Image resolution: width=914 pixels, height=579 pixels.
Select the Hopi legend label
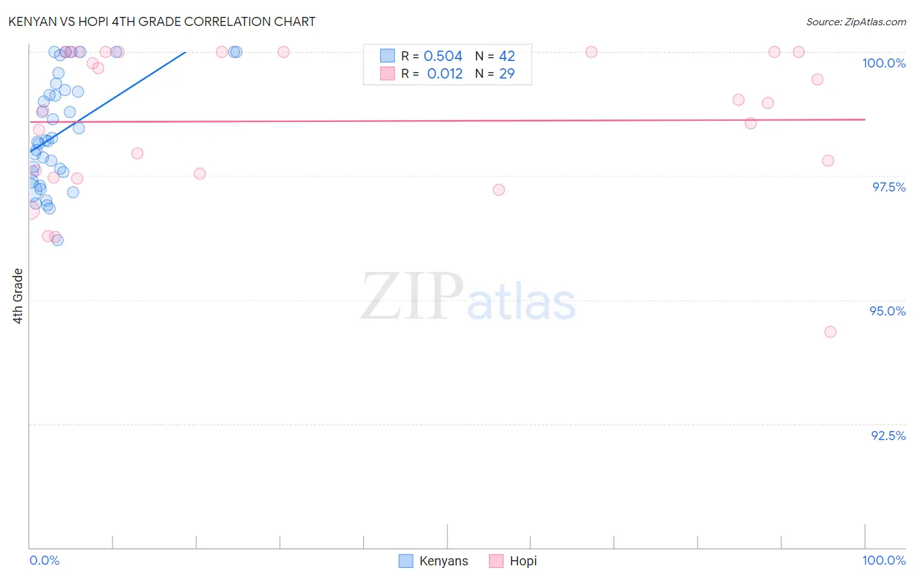523,561
